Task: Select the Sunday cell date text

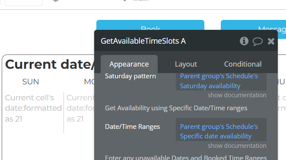Action: point(33,108)
